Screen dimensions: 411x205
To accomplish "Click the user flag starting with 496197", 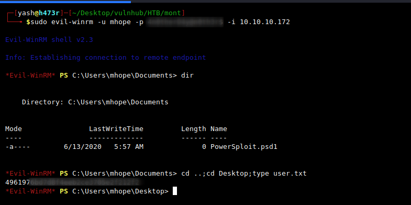I will coord(72,182).
